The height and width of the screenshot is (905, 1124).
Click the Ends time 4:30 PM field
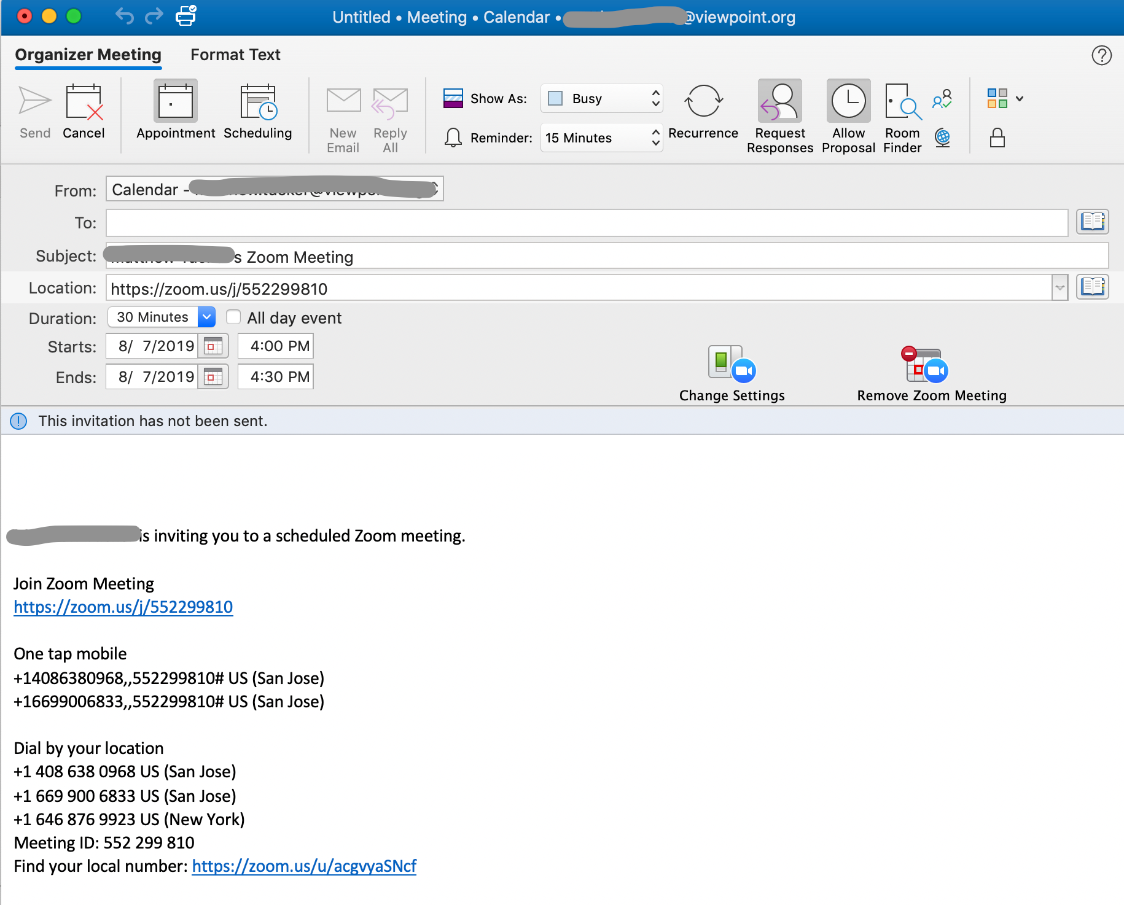pyautogui.click(x=276, y=377)
